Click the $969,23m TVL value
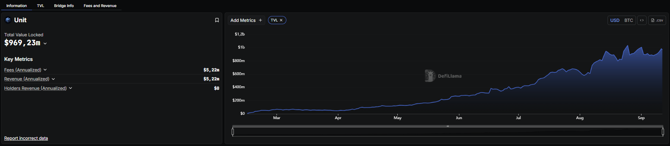The height and width of the screenshot is (146, 670). (22, 43)
